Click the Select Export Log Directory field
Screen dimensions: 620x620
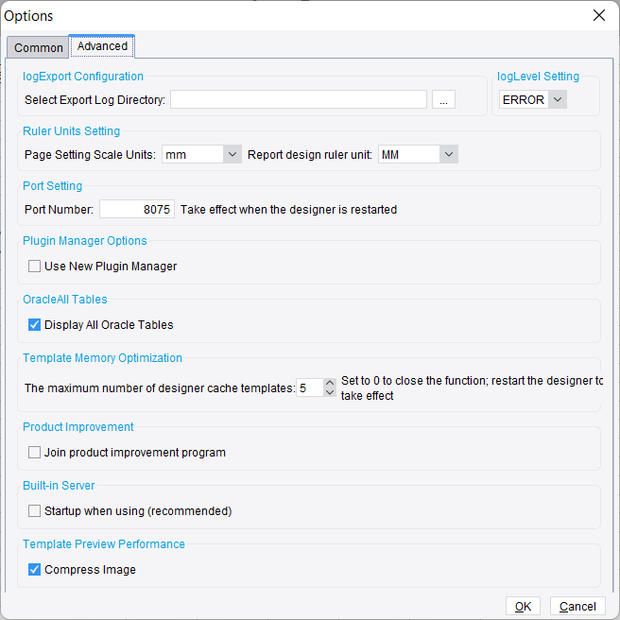click(x=299, y=99)
